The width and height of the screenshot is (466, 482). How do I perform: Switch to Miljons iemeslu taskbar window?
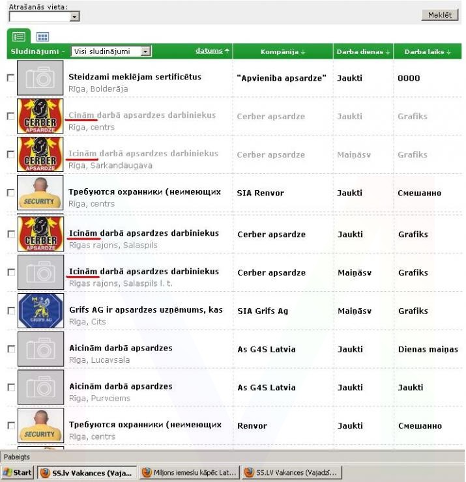coord(188,473)
